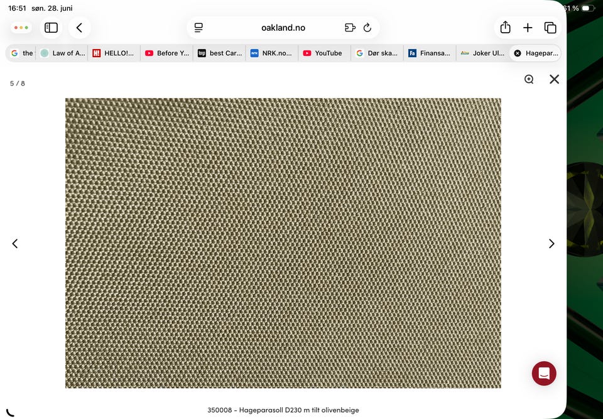Add a new tab with plus icon
Viewport: 603px width, 419px height.
[x=528, y=28]
